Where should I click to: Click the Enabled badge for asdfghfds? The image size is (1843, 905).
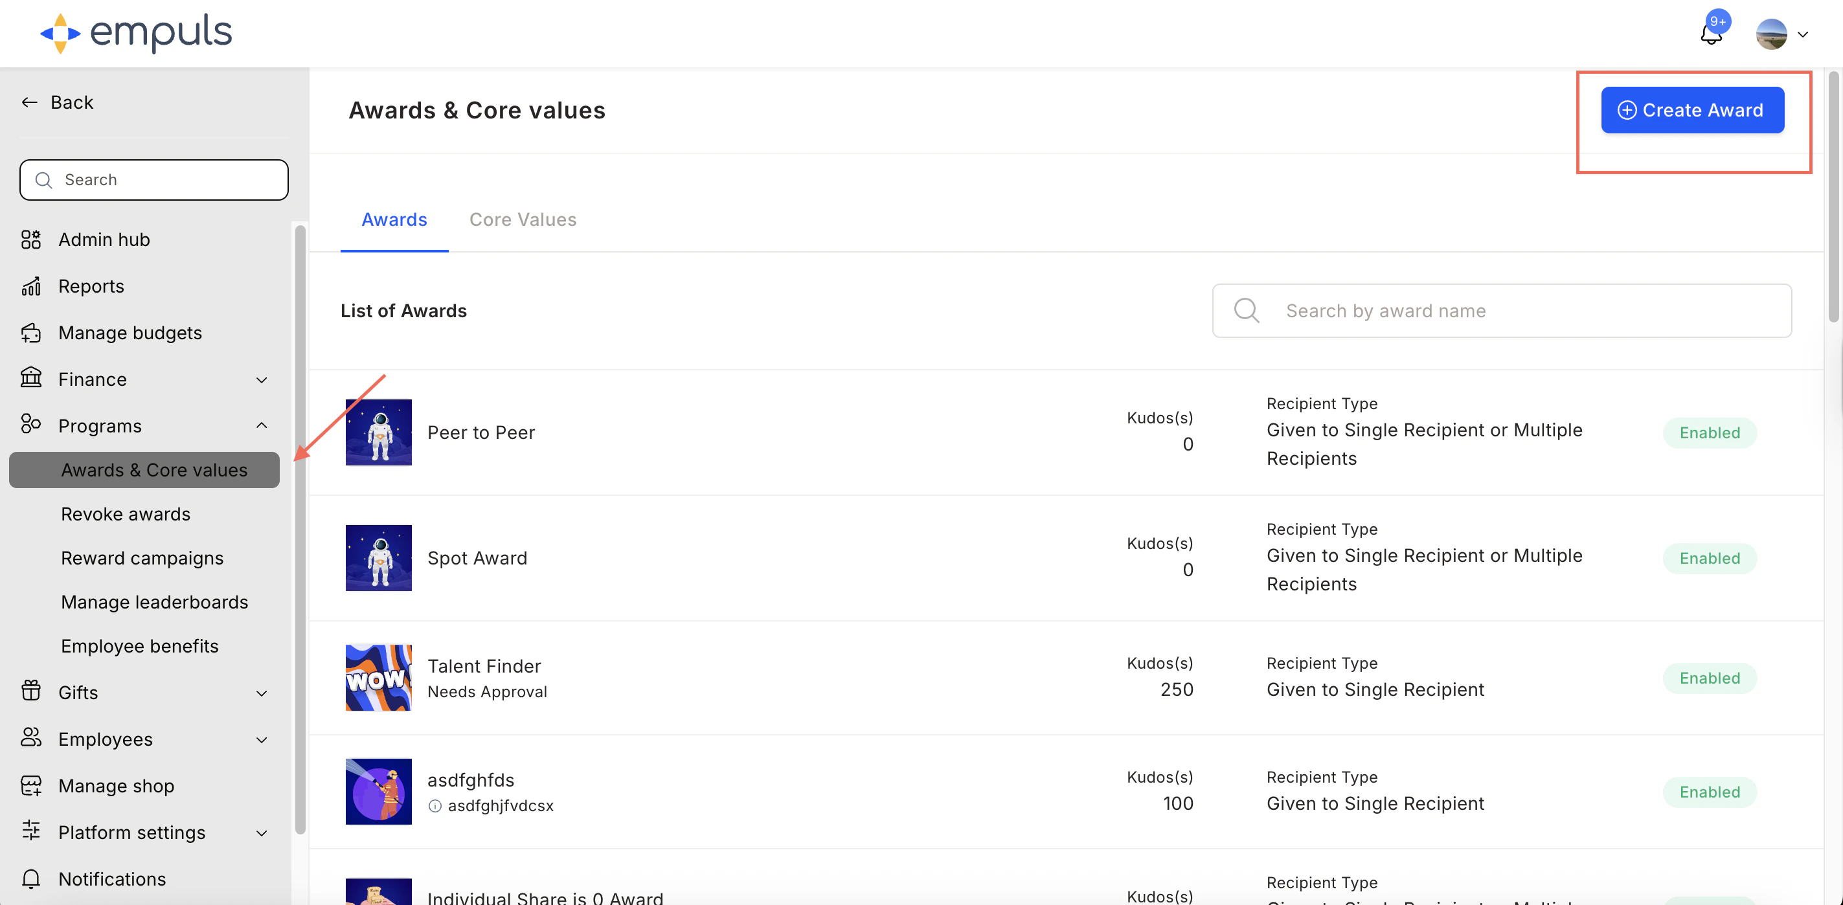click(1709, 792)
